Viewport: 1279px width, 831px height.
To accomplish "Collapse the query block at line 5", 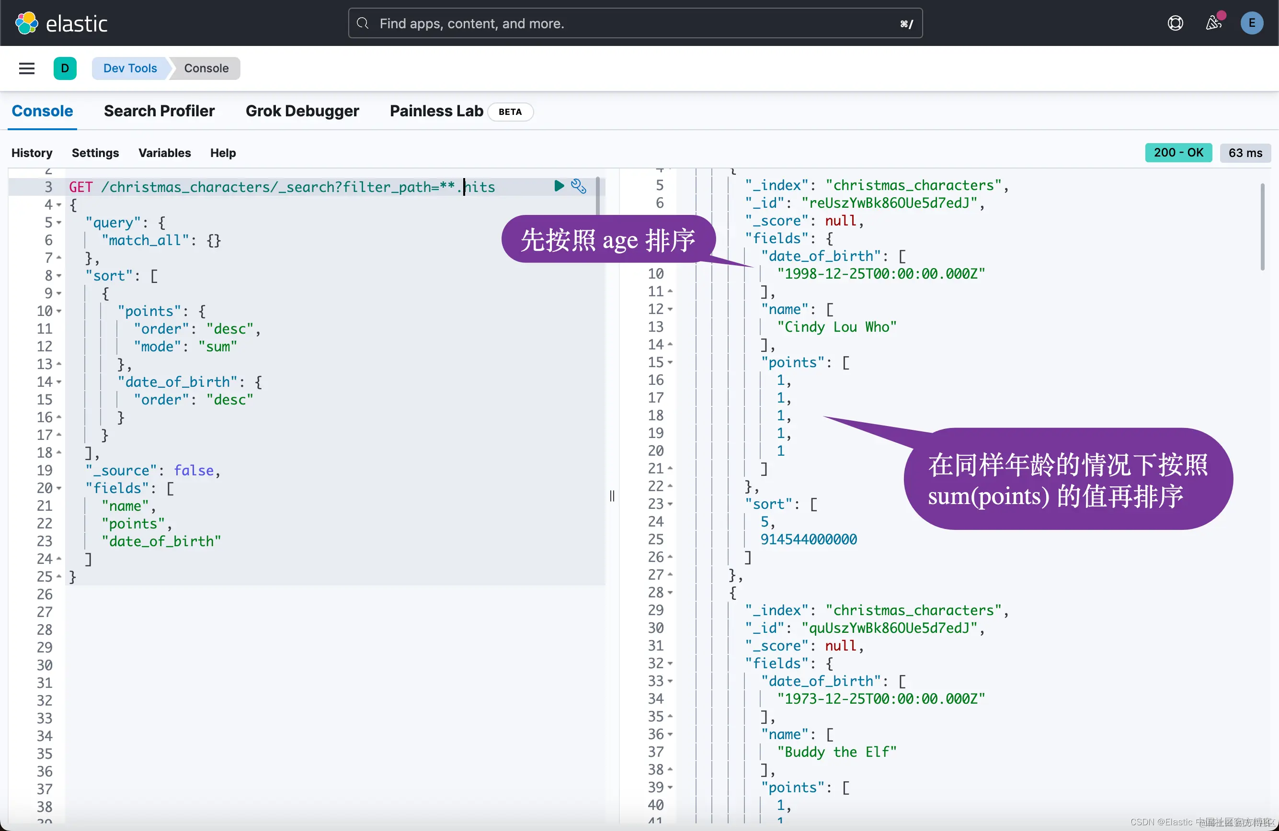I will 59,223.
